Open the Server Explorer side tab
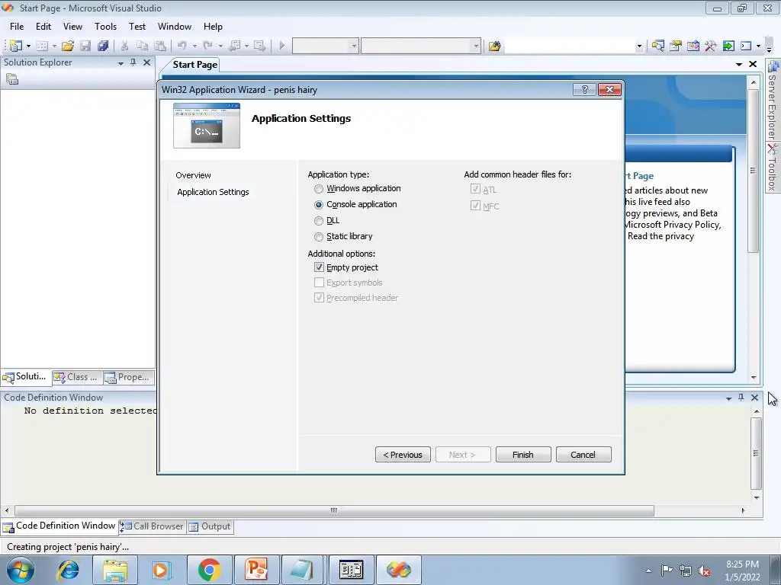 (773, 101)
